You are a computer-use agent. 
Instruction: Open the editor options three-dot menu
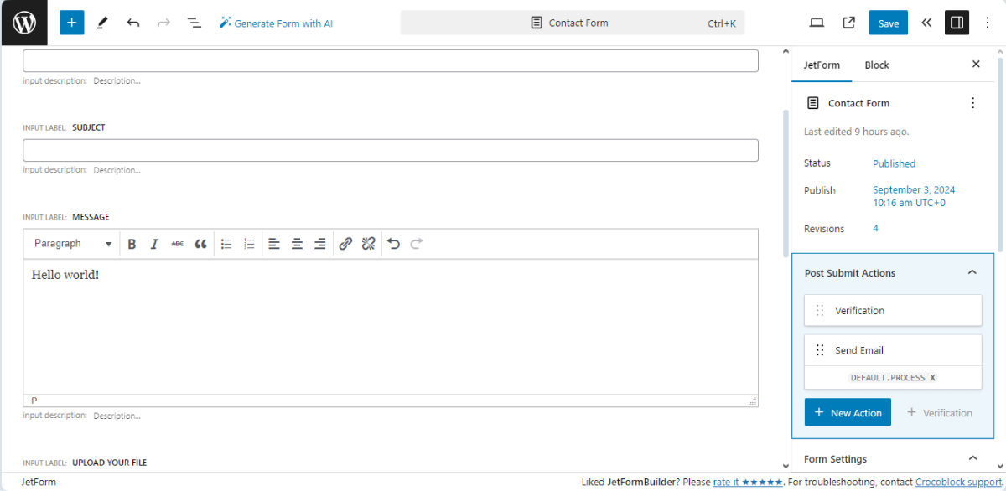pyautogui.click(x=988, y=23)
